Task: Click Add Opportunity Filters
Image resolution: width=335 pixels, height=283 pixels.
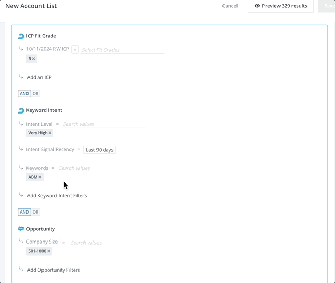Action: pos(53,270)
